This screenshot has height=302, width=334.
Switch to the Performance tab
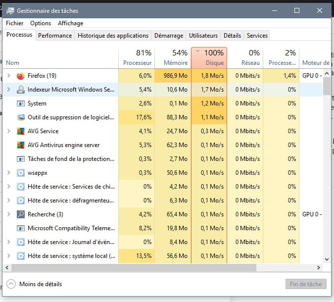[x=55, y=36]
